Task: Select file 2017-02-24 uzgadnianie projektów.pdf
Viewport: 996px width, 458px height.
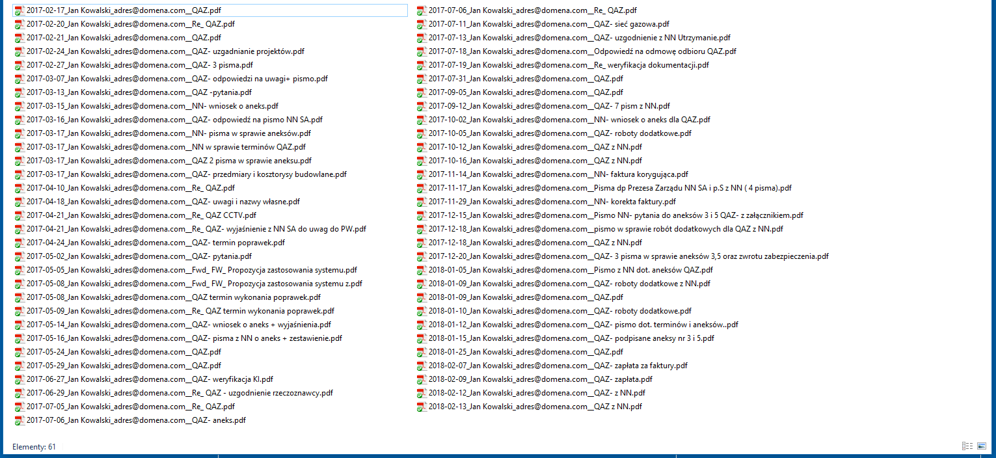Action: click(x=165, y=51)
